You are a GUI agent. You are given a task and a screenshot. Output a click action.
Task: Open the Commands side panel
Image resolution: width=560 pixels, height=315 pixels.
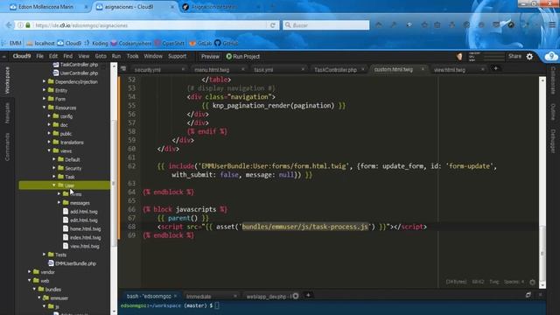pyautogui.click(x=7, y=146)
